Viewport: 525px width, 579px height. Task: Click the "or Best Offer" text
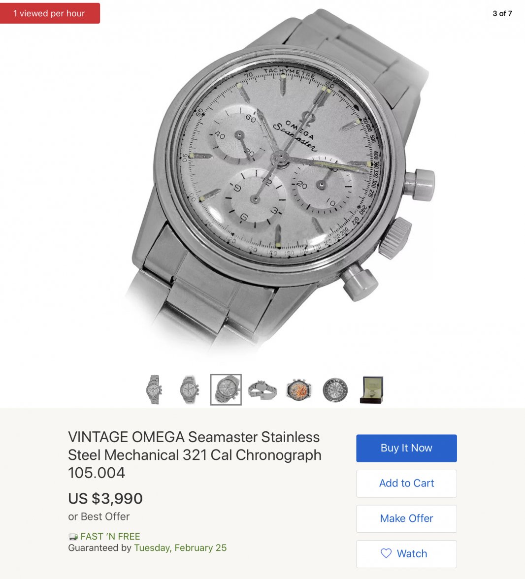coord(99,516)
